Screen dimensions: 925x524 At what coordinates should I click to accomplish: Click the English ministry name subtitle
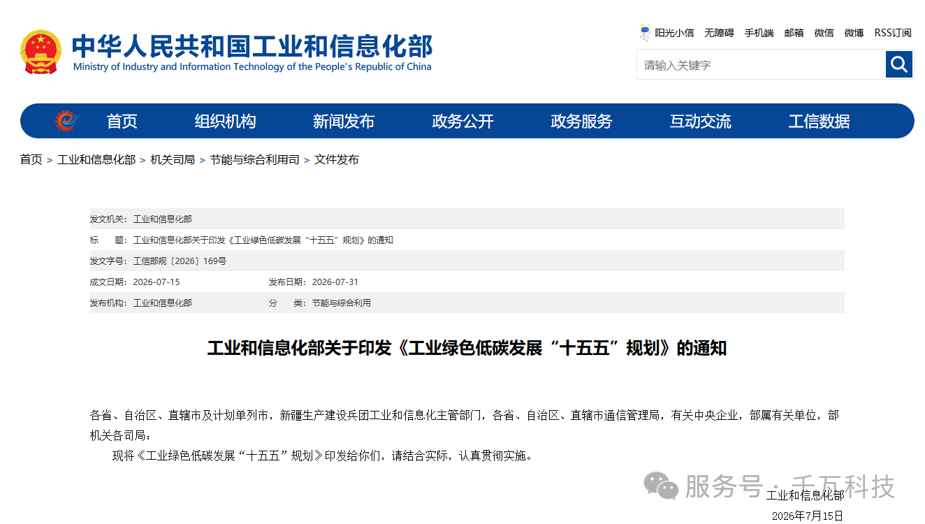click(252, 67)
